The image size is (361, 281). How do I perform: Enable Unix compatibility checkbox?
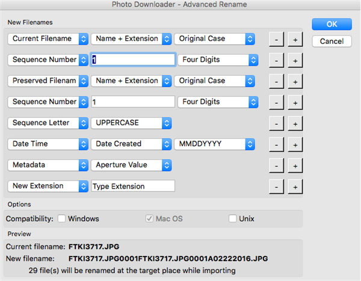pyautogui.click(x=232, y=219)
